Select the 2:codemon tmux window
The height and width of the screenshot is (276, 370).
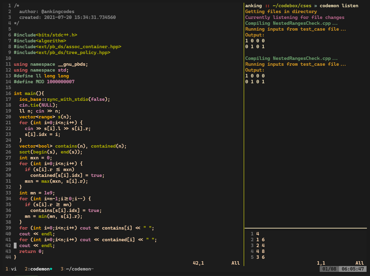click(x=38, y=269)
